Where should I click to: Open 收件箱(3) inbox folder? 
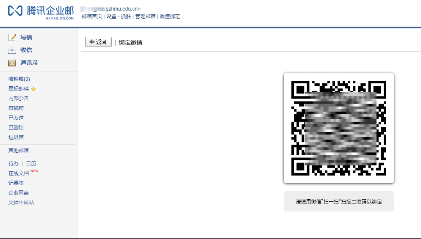click(x=19, y=79)
